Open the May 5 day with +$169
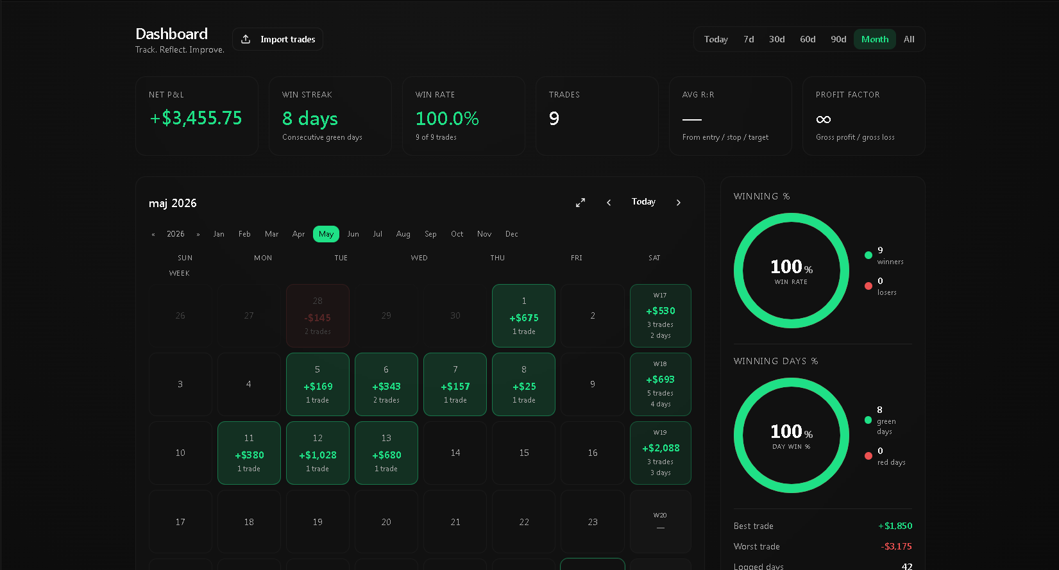 [318, 384]
